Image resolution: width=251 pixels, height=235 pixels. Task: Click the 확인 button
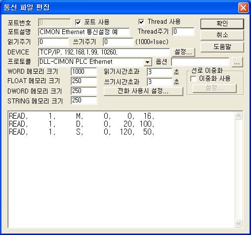(x=222, y=24)
